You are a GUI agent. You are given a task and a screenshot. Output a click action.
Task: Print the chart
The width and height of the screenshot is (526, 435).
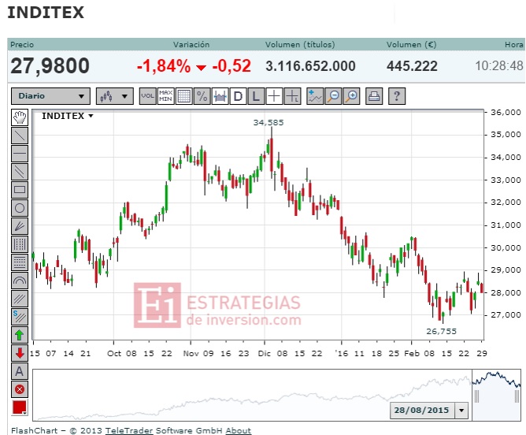point(374,96)
